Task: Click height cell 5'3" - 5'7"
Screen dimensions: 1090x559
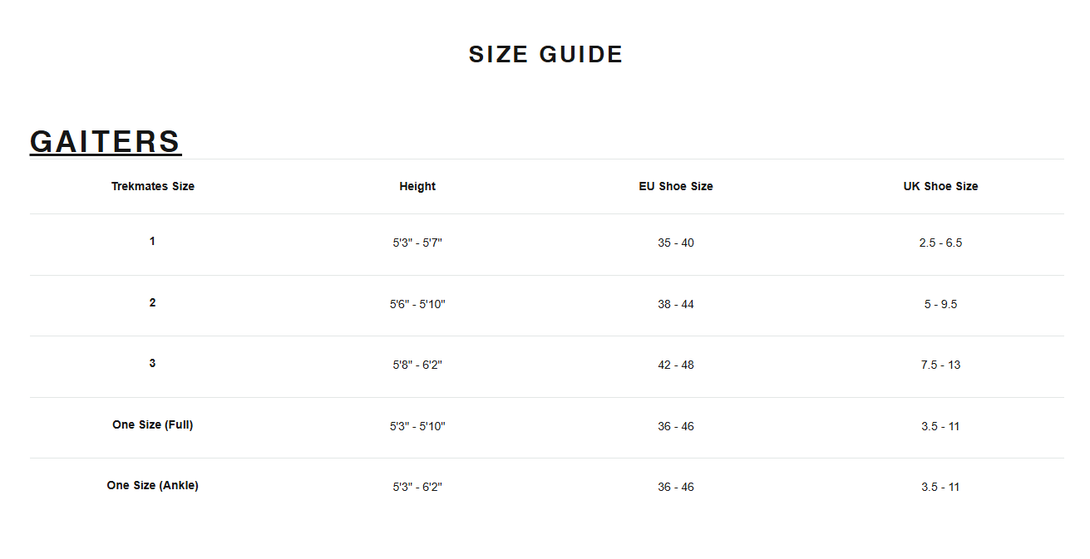Action: [x=417, y=243]
